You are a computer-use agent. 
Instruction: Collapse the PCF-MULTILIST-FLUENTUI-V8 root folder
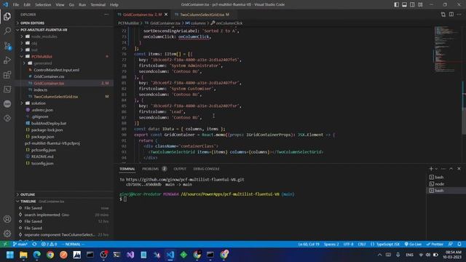click(x=64, y=30)
